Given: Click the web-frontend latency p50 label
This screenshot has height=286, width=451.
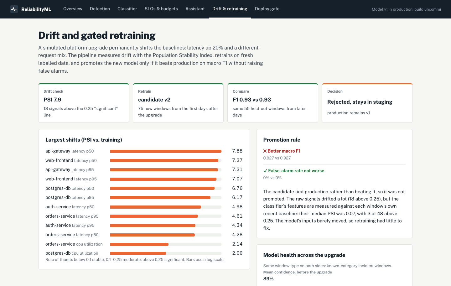Looking at the screenshot, I should (71, 160).
